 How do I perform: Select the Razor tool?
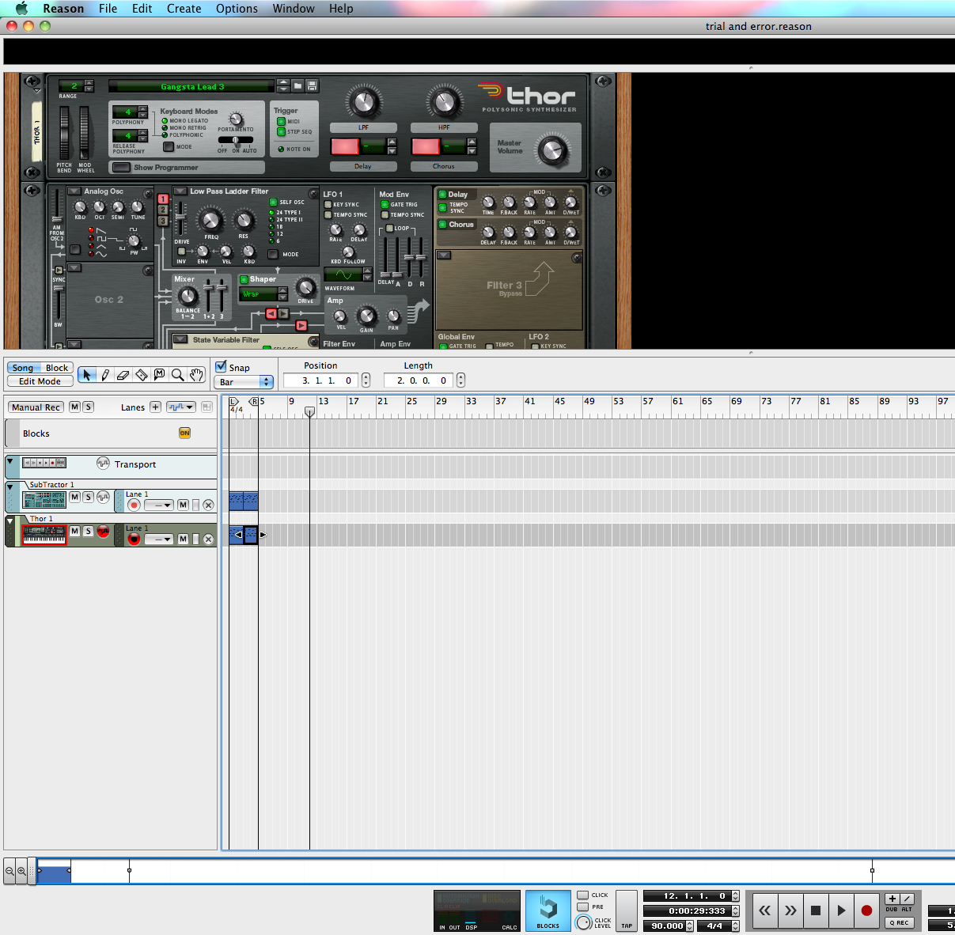[142, 374]
